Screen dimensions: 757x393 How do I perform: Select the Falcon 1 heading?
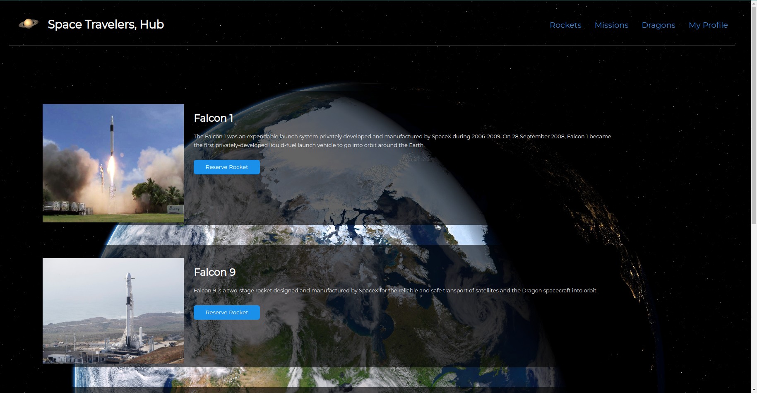(x=214, y=118)
